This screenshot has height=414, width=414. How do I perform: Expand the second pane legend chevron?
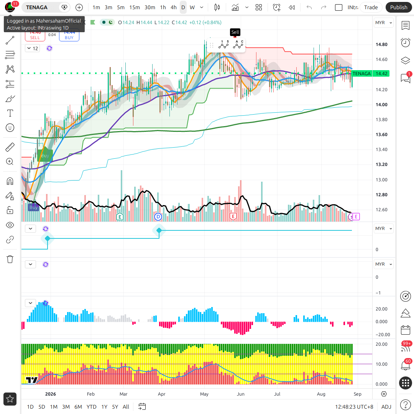point(30,228)
